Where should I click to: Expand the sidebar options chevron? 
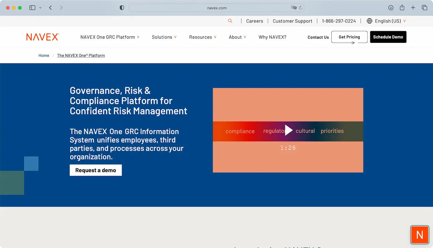pyautogui.click(x=40, y=8)
